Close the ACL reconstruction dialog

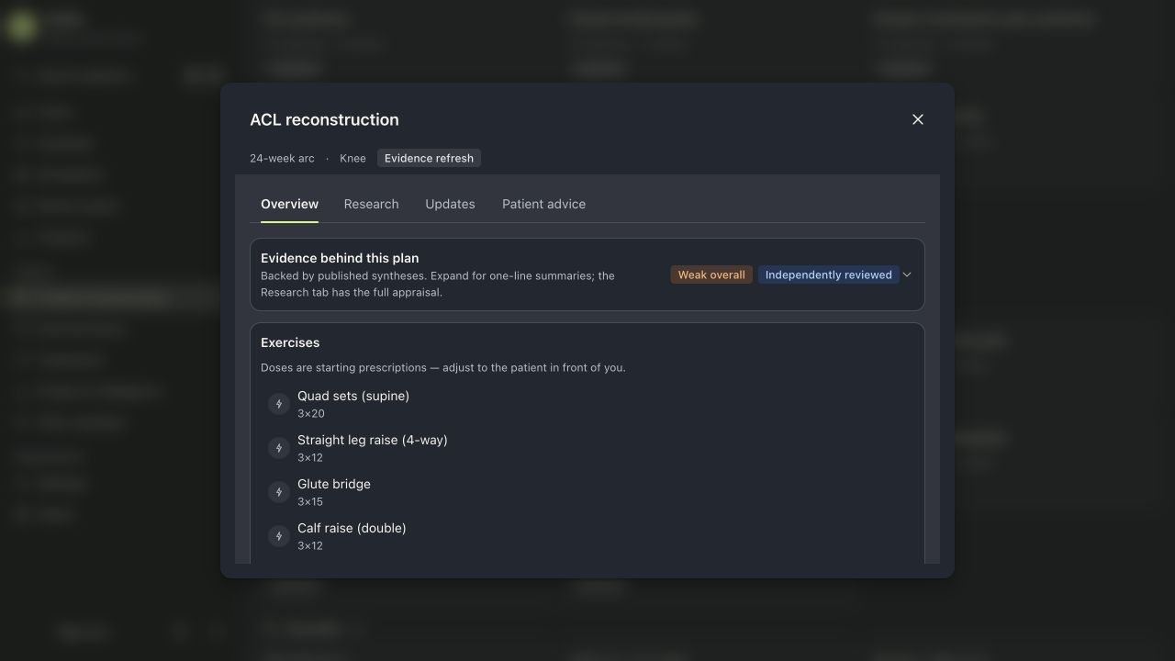(x=917, y=119)
